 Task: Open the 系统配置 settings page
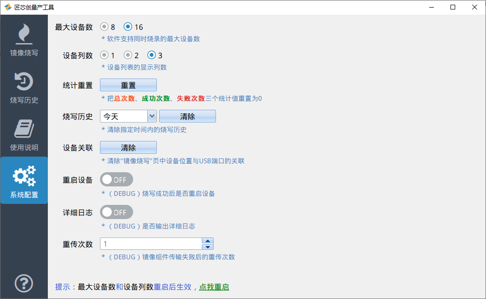24,180
